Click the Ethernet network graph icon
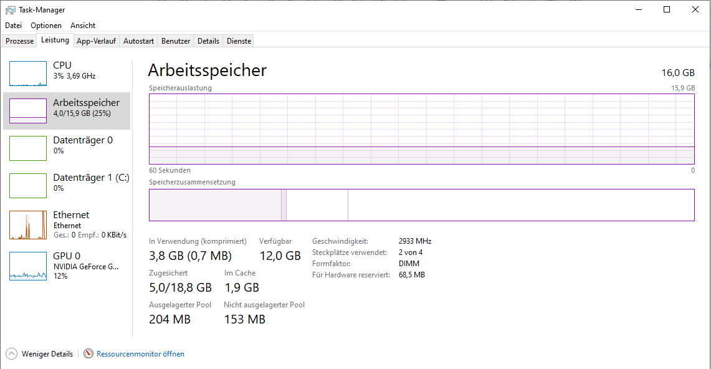Viewport: 711px width, 369px height. pyautogui.click(x=28, y=225)
